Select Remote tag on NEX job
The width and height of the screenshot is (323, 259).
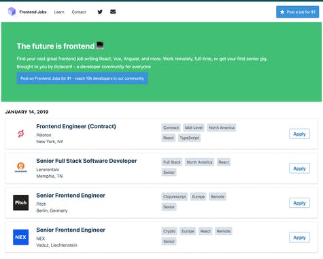click(x=223, y=231)
